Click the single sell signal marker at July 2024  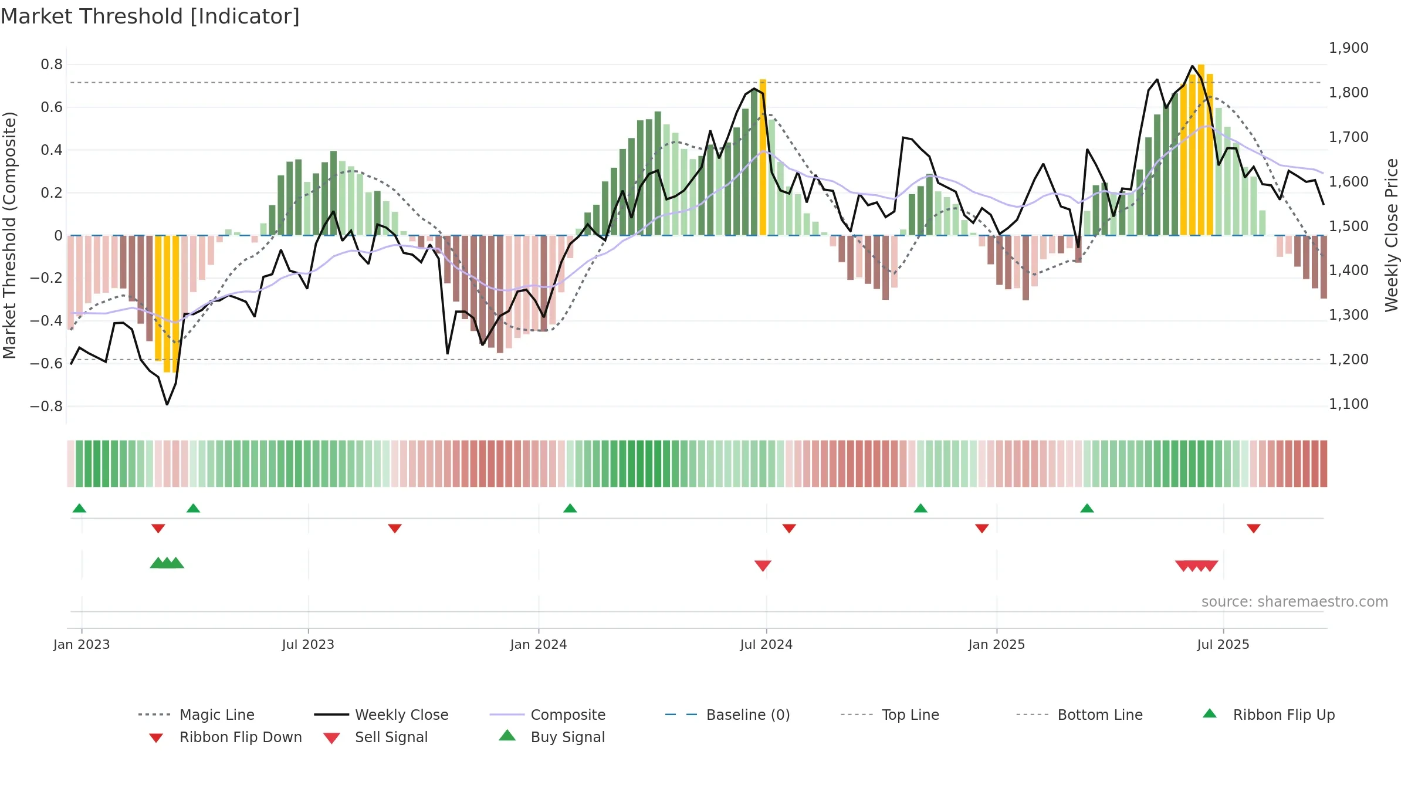coord(763,566)
